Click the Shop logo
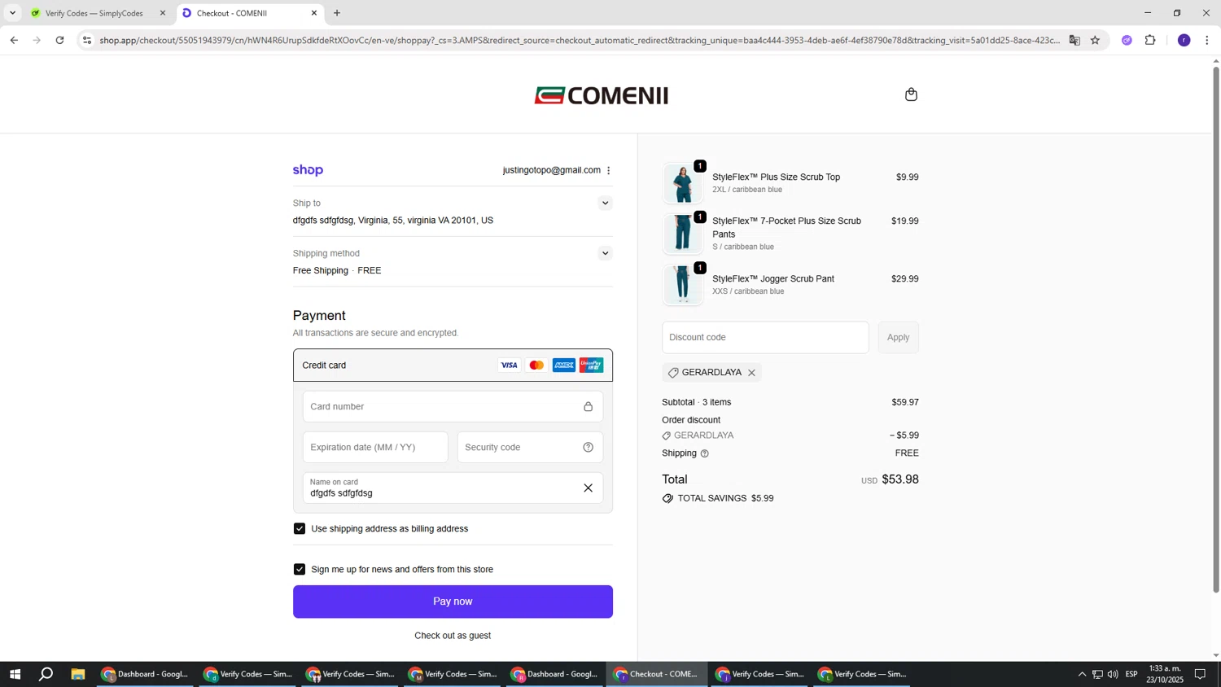1221x687 pixels. [308, 170]
